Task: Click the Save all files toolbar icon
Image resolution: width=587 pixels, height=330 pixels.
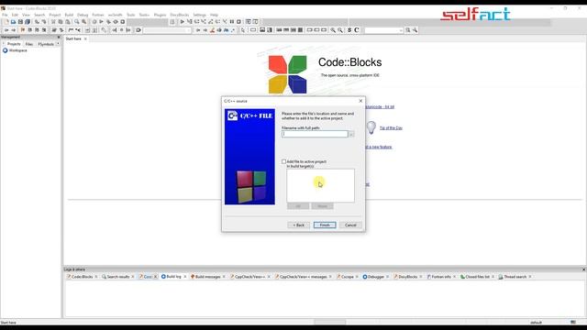Action: 28,22
